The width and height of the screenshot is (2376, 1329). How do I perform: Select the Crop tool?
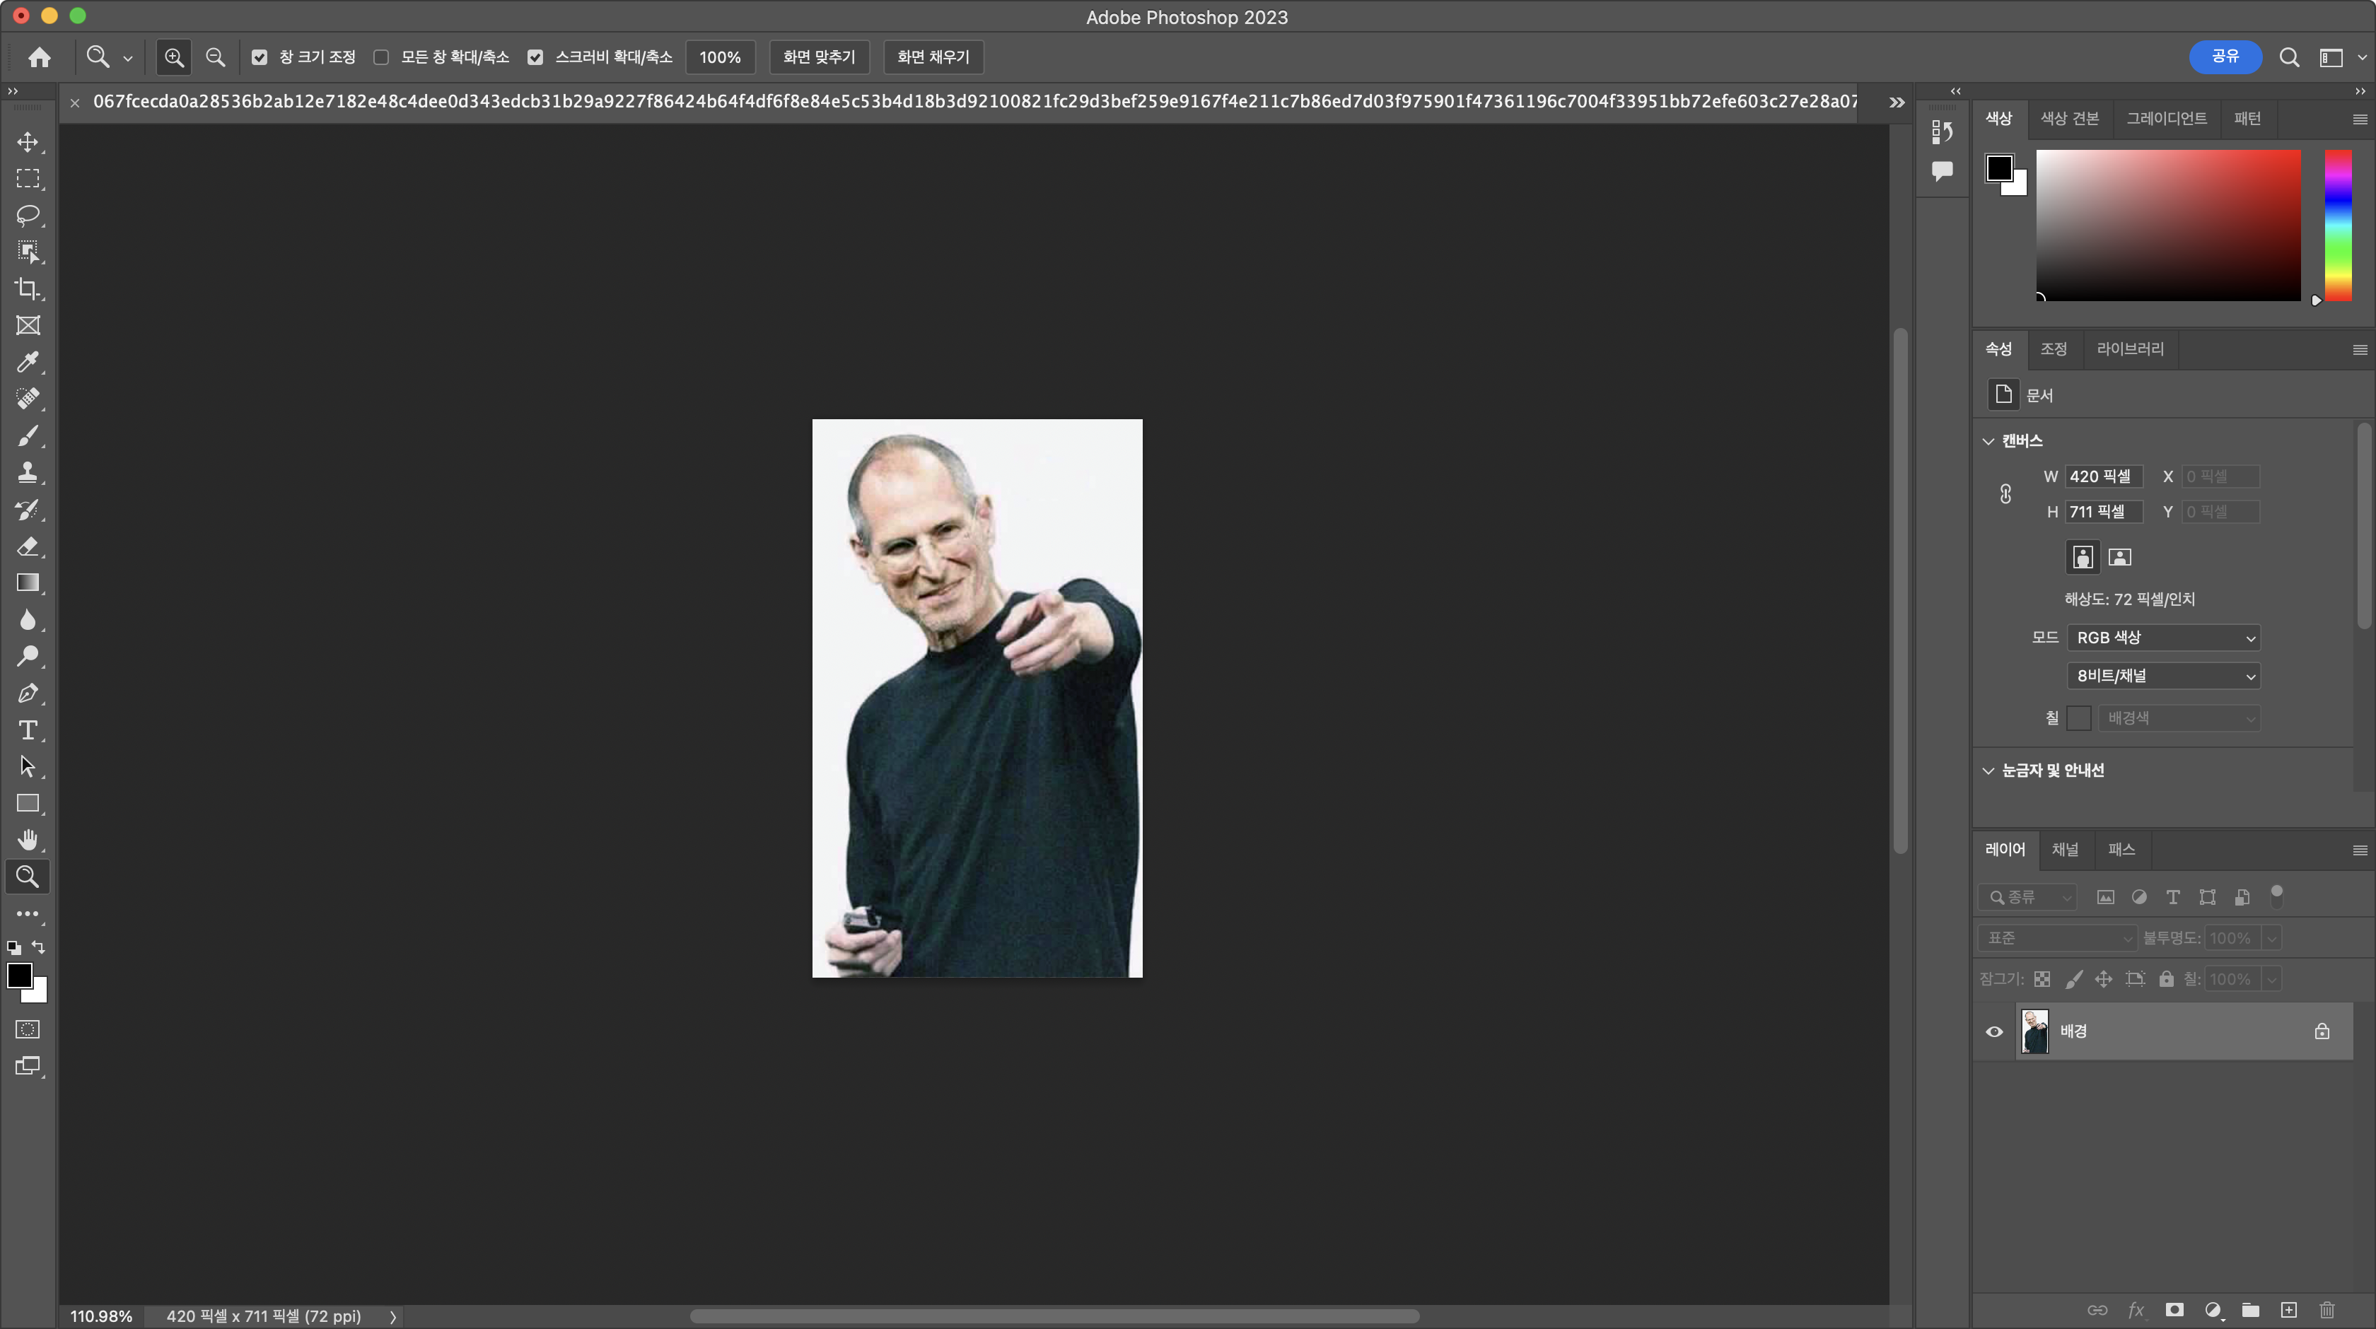click(x=28, y=288)
